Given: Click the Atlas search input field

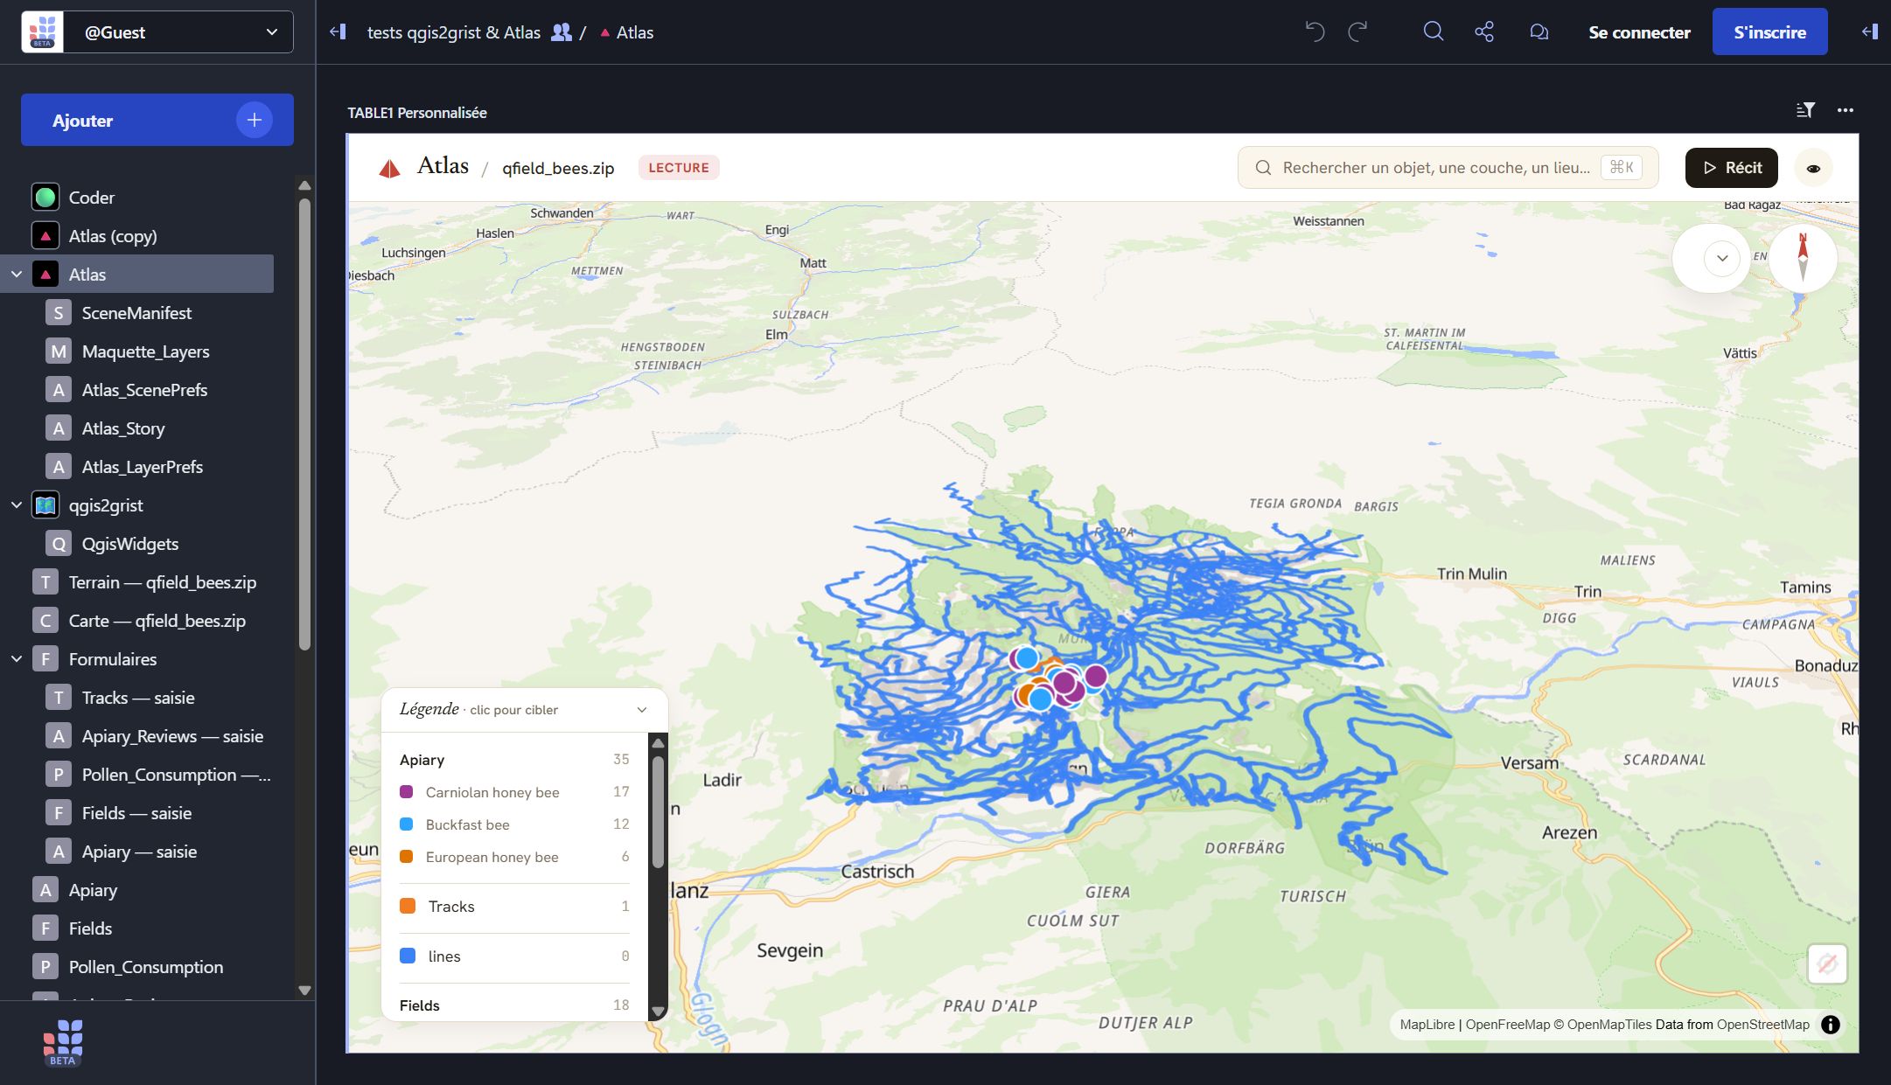Looking at the screenshot, I should click(x=1448, y=168).
